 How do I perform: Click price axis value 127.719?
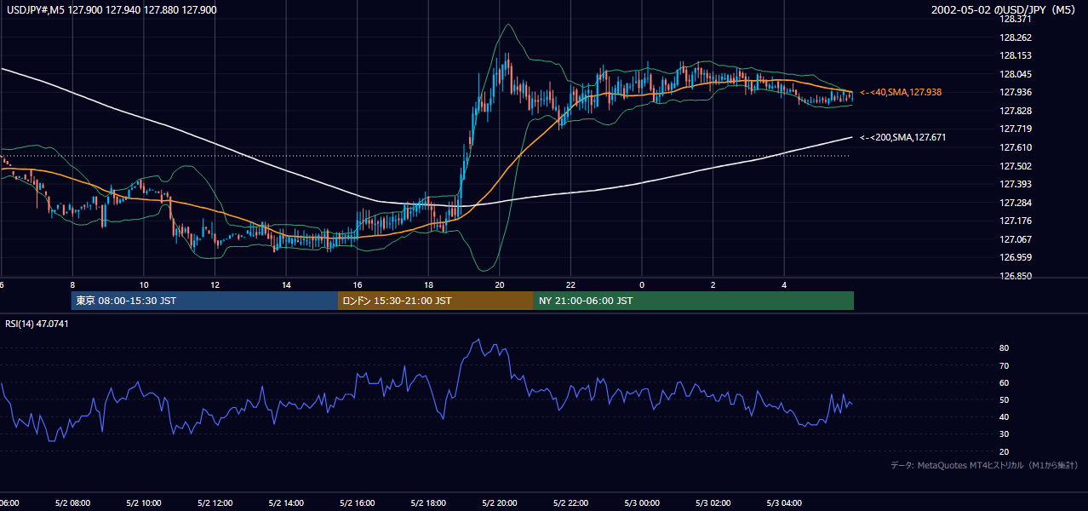1016,129
